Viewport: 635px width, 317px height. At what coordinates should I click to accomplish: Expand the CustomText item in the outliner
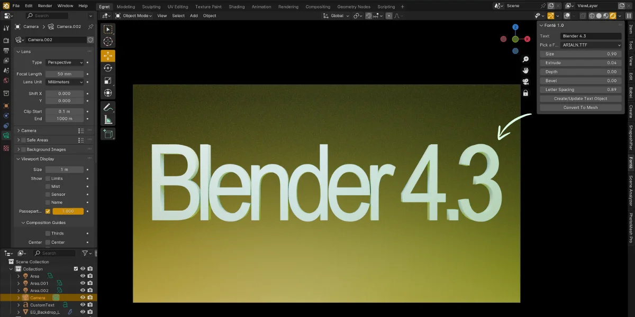pyautogui.click(x=18, y=305)
